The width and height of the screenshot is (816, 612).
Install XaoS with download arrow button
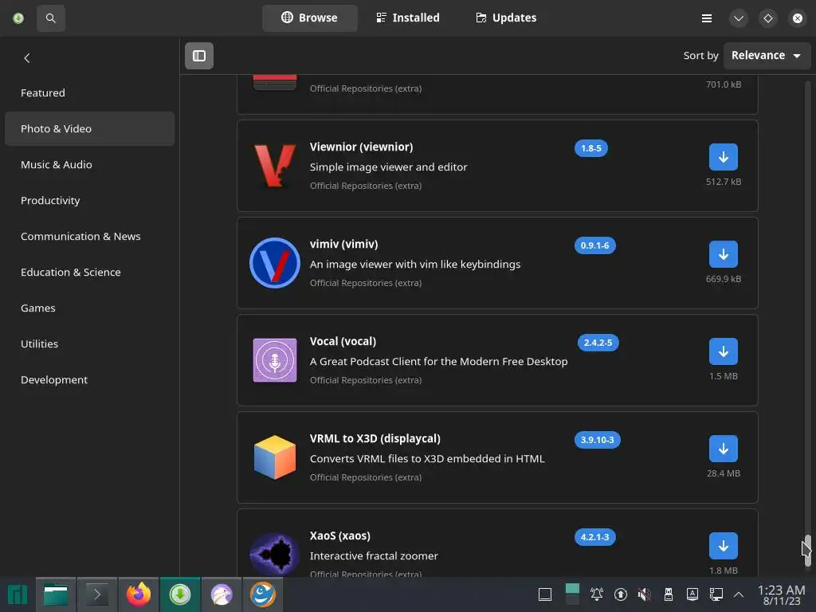coord(723,546)
